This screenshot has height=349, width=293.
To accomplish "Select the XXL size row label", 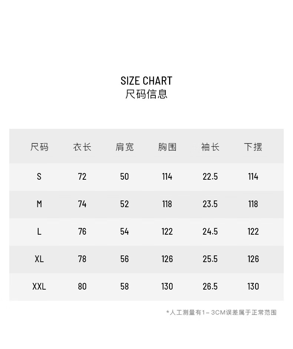I will point(39,286).
